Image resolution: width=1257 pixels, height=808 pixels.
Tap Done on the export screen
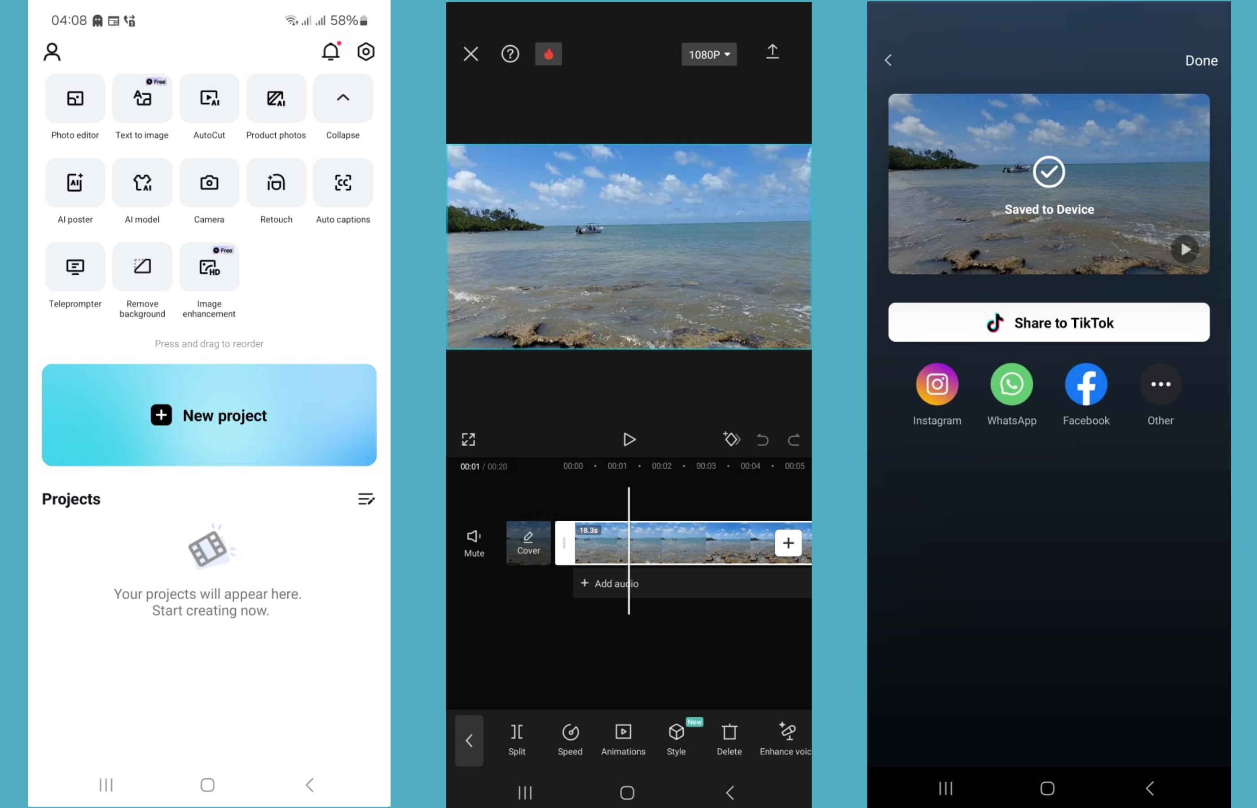coord(1201,60)
